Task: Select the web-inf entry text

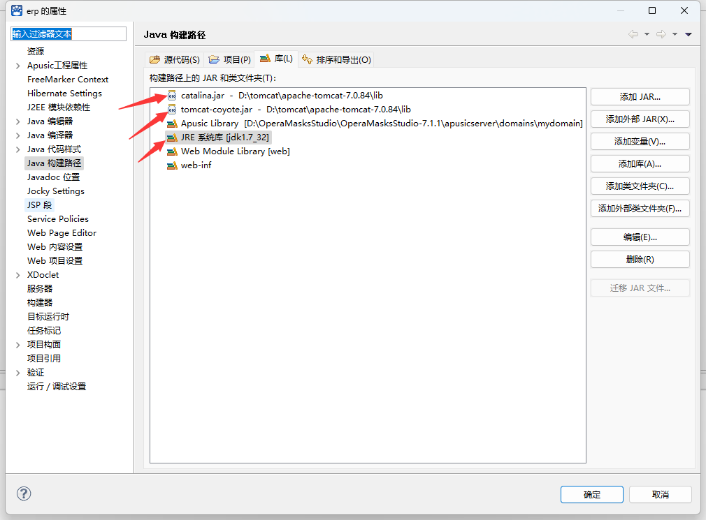Action: 196,165
